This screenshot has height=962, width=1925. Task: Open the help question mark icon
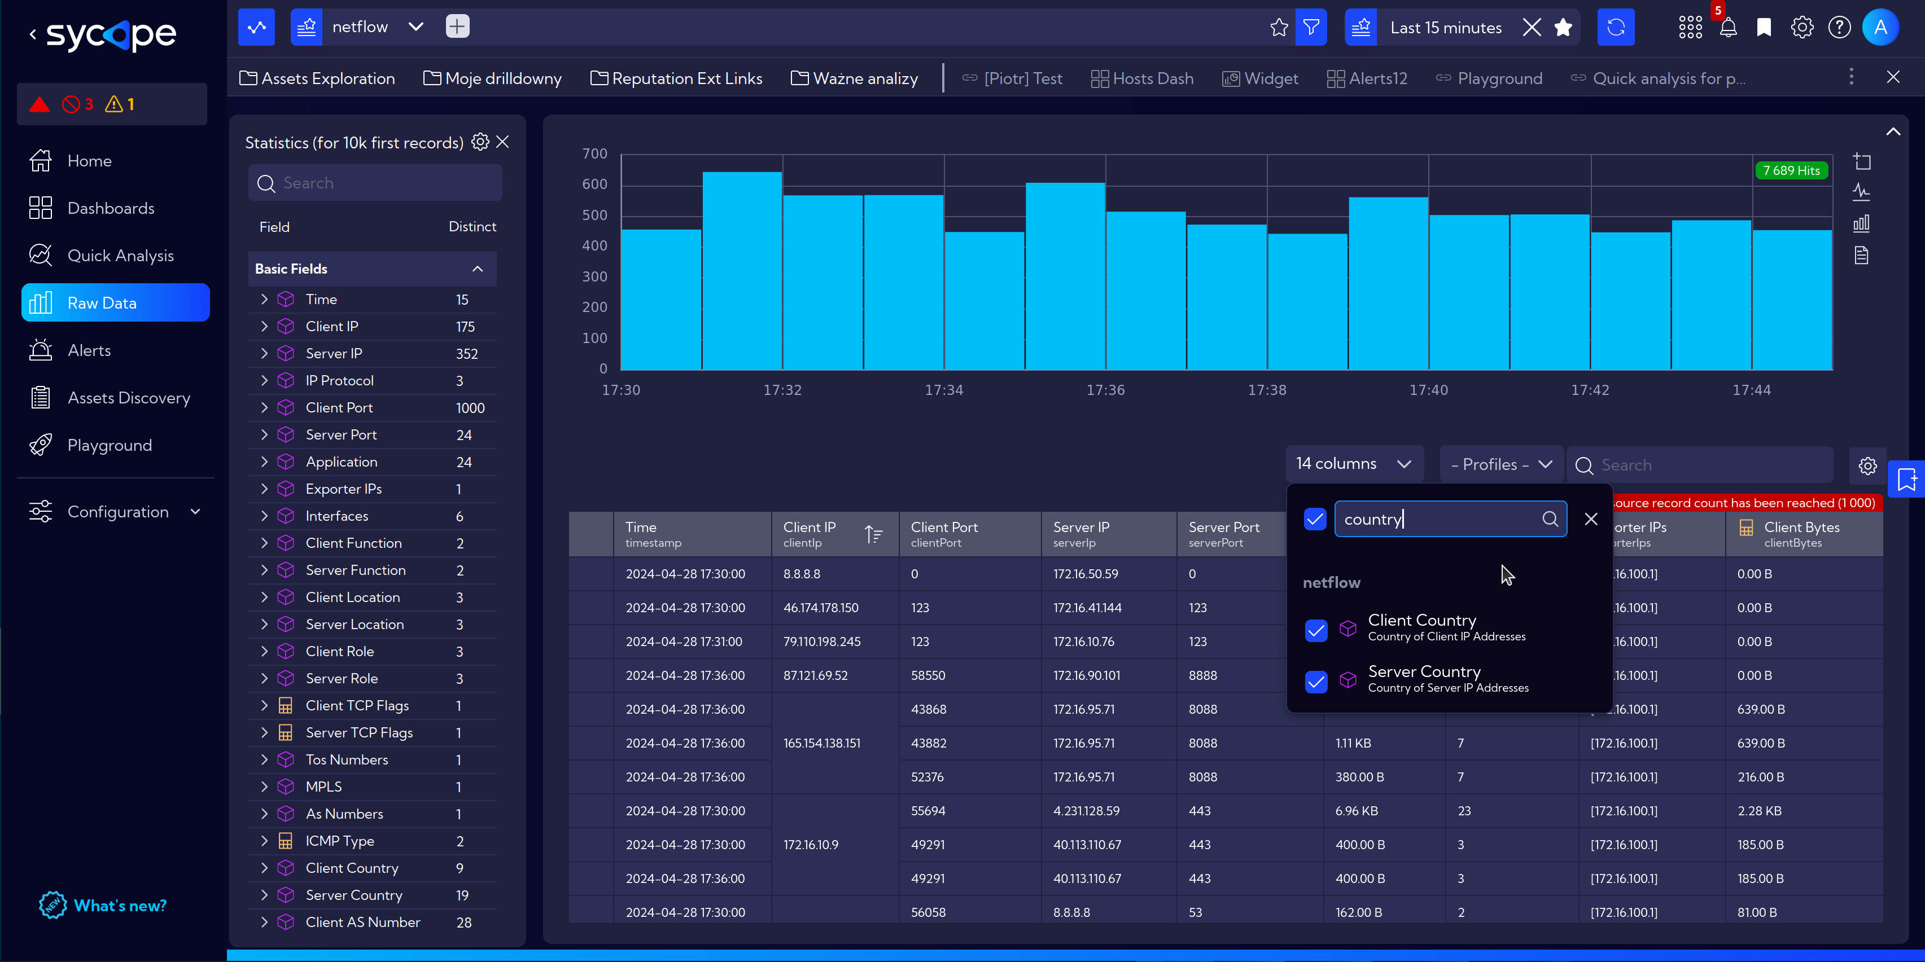pos(1839,28)
